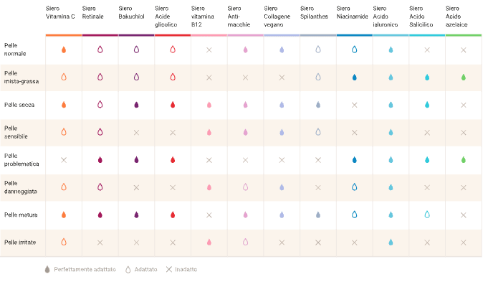Select the Siero Collagene vegano column header
This screenshot has height=282, width=483.
(x=277, y=17)
